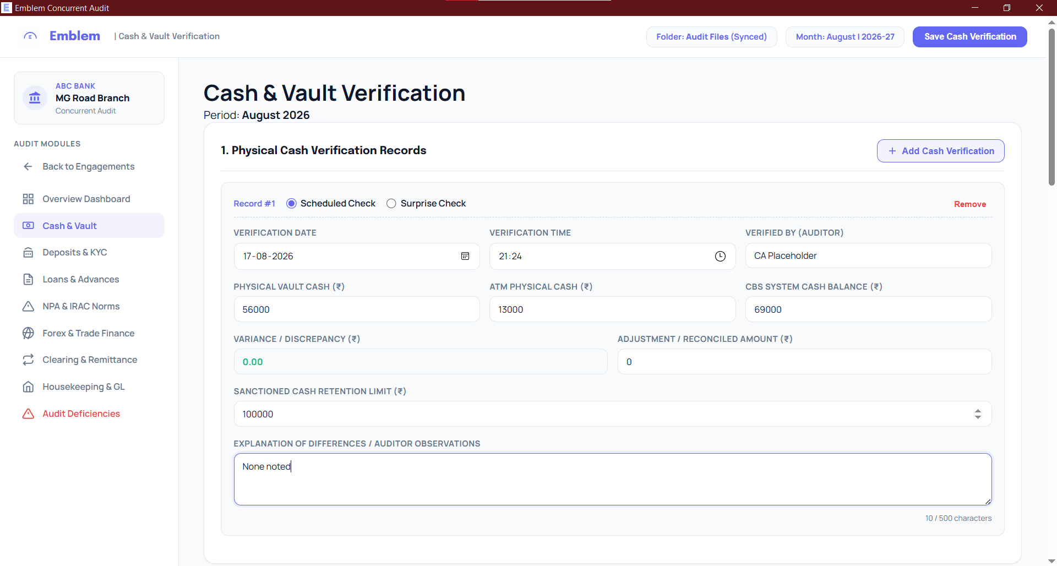Click the MG Road Branch card

point(89,98)
